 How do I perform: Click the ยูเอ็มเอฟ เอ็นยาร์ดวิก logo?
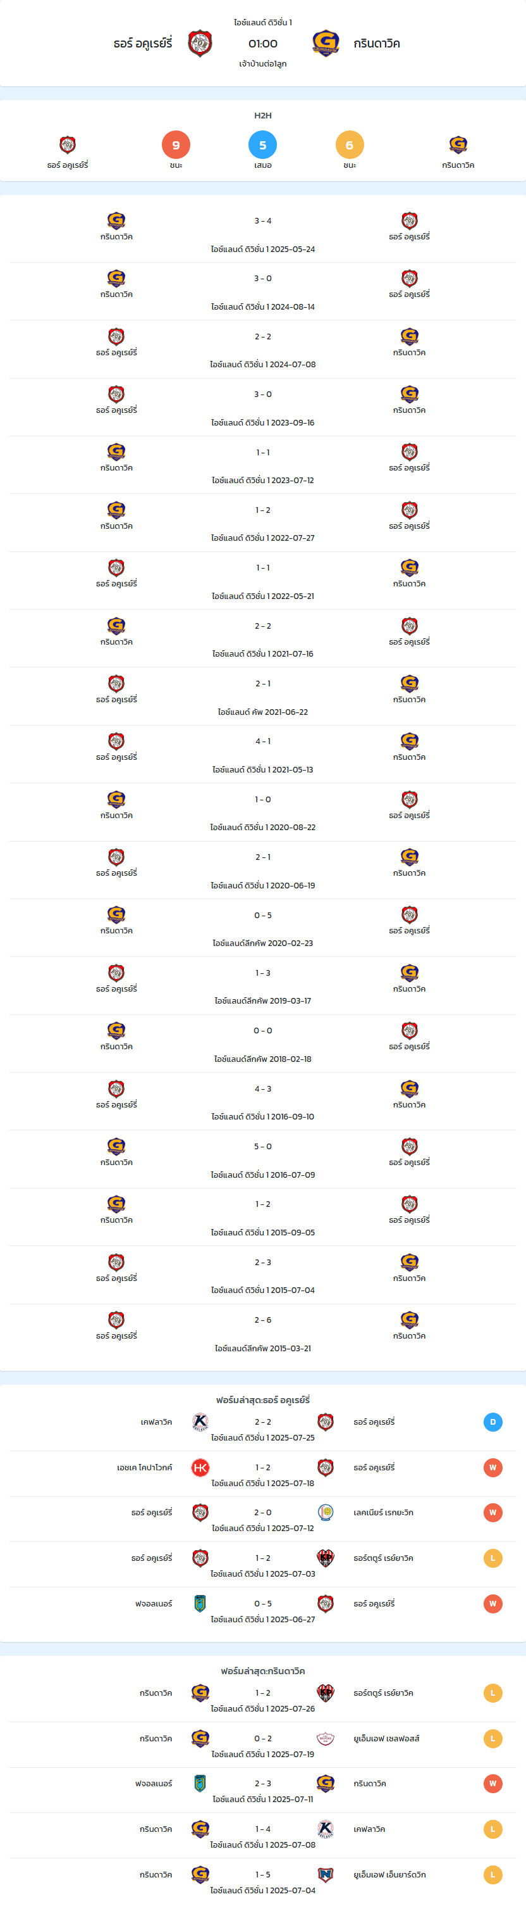[x=325, y=1874]
